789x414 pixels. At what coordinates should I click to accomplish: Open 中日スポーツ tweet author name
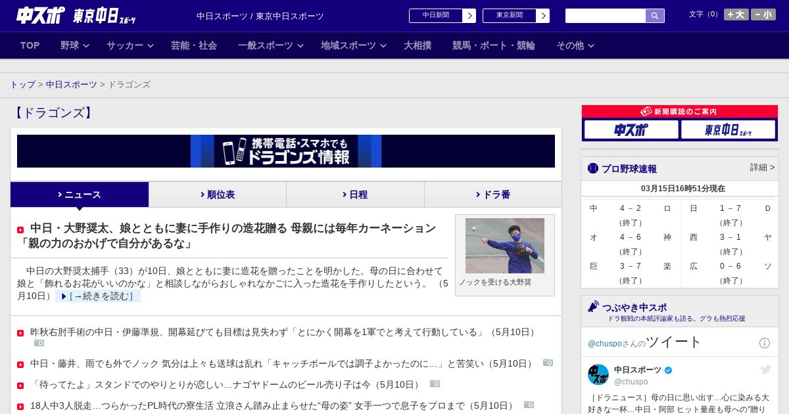pos(638,370)
